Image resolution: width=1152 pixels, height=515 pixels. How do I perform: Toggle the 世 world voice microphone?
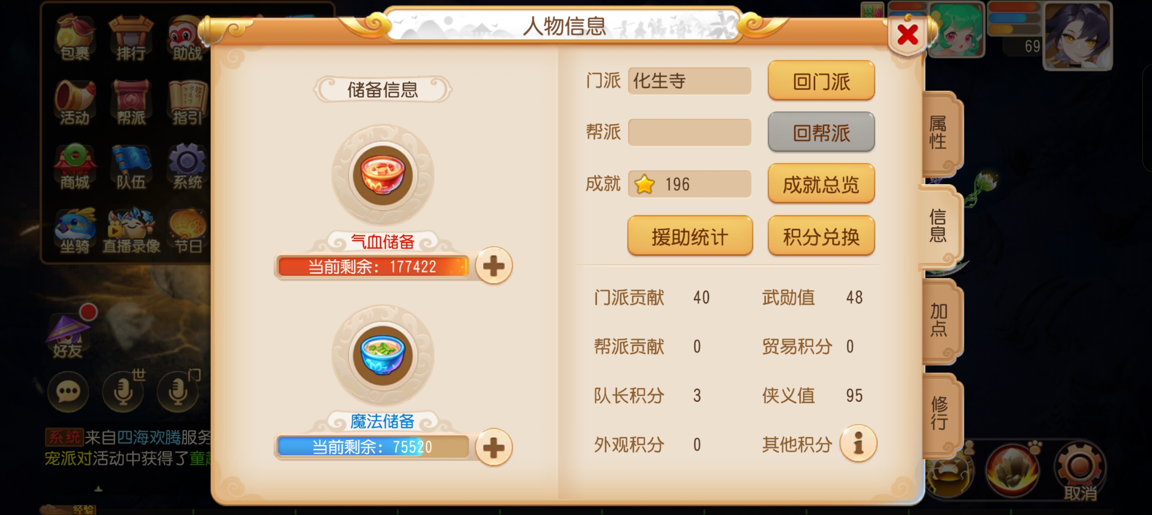pyautogui.click(x=123, y=392)
